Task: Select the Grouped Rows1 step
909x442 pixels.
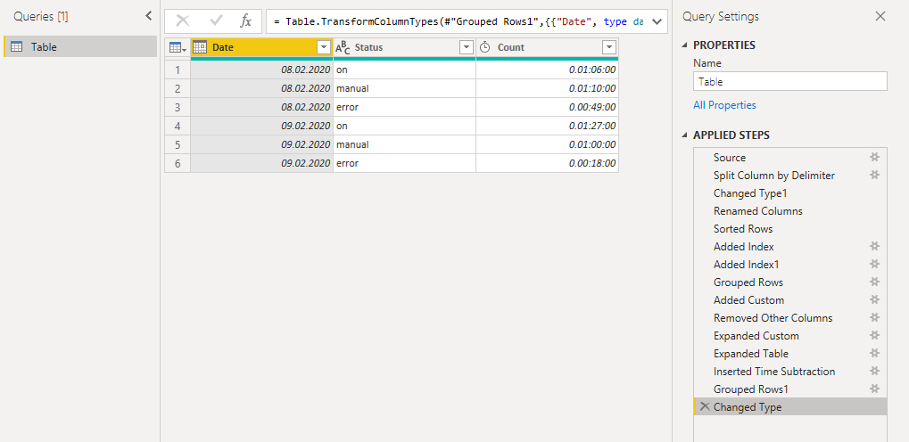Action: point(790,389)
